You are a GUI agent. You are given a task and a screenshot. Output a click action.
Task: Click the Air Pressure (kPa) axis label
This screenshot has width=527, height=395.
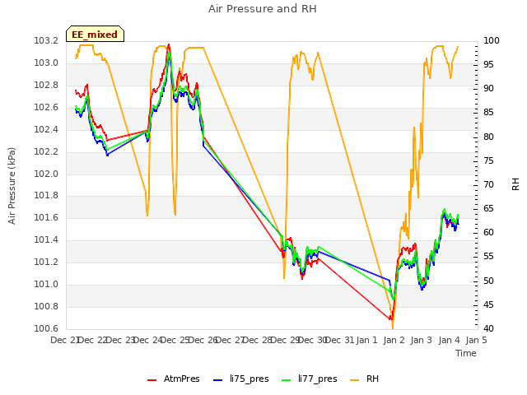[x=12, y=185]
